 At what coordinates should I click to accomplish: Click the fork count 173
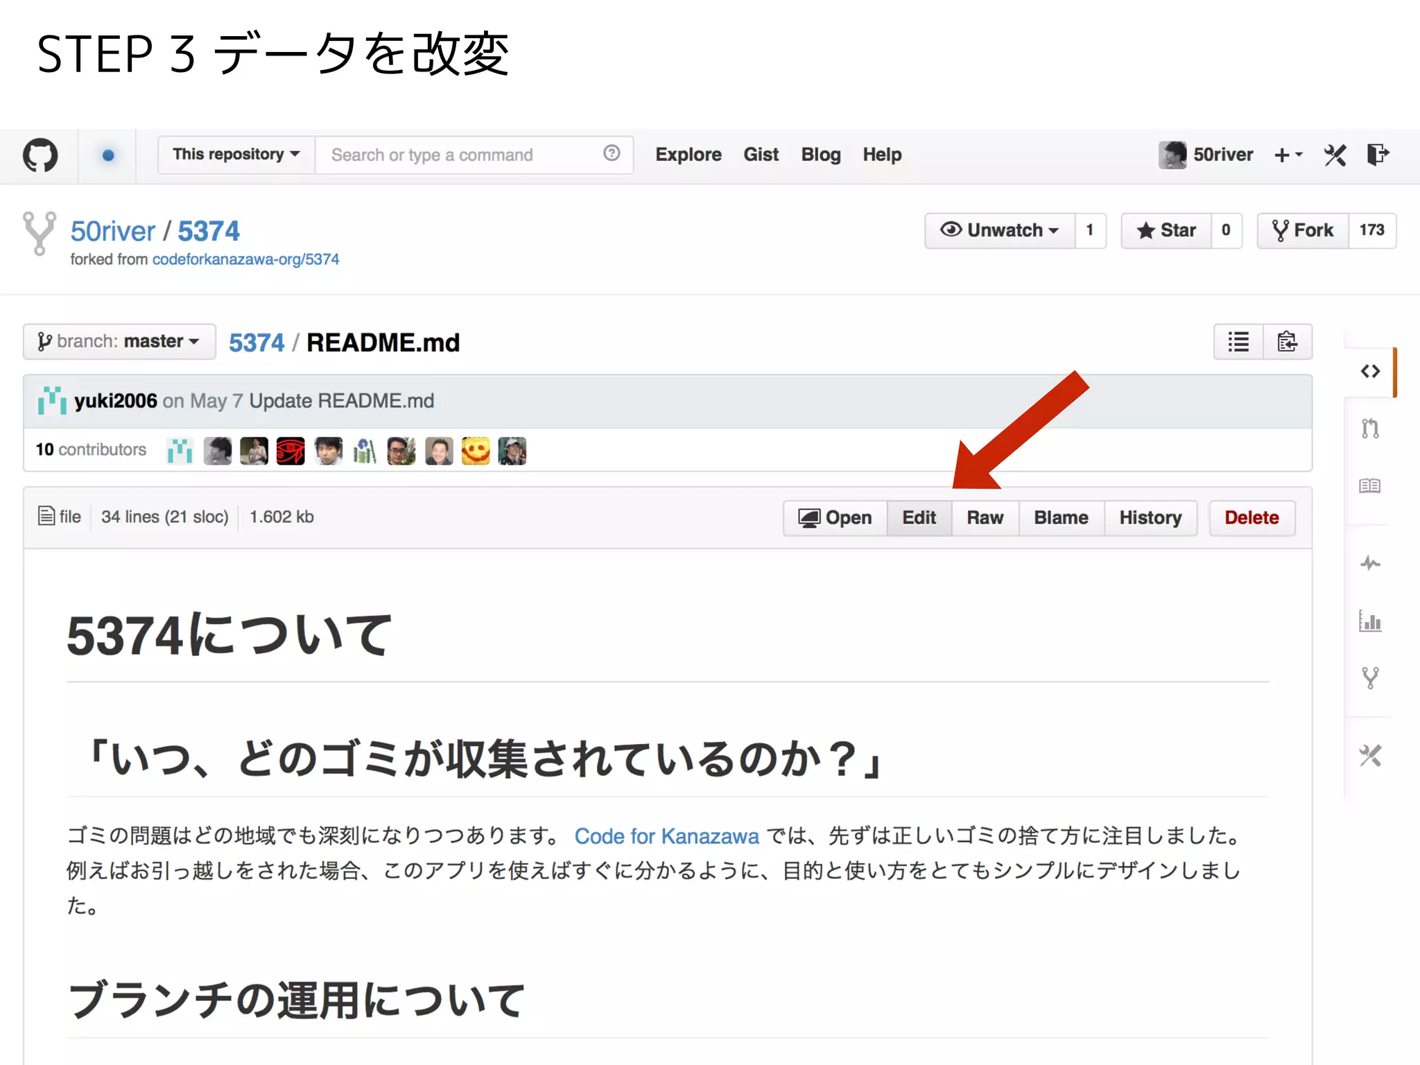click(1372, 230)
